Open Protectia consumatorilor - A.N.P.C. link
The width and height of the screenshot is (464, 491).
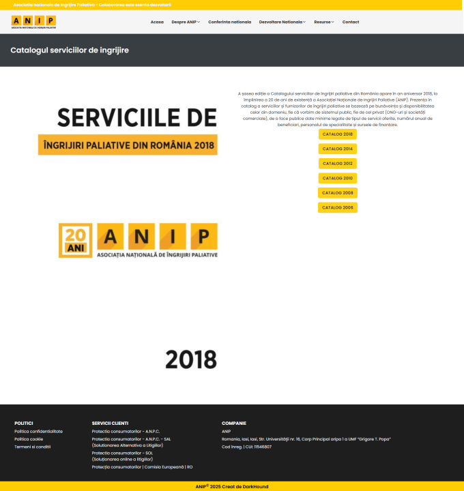(126, 431)
